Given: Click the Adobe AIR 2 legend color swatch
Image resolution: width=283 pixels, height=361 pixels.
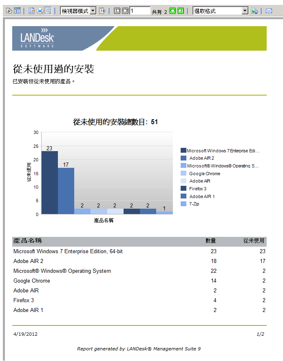Looking at the screenshot, I should click(x=183, y=158).
